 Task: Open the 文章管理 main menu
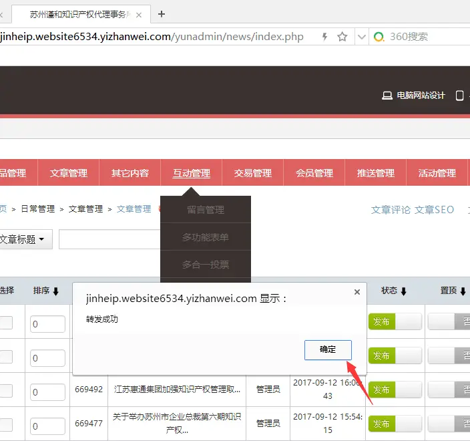point(69,173)
